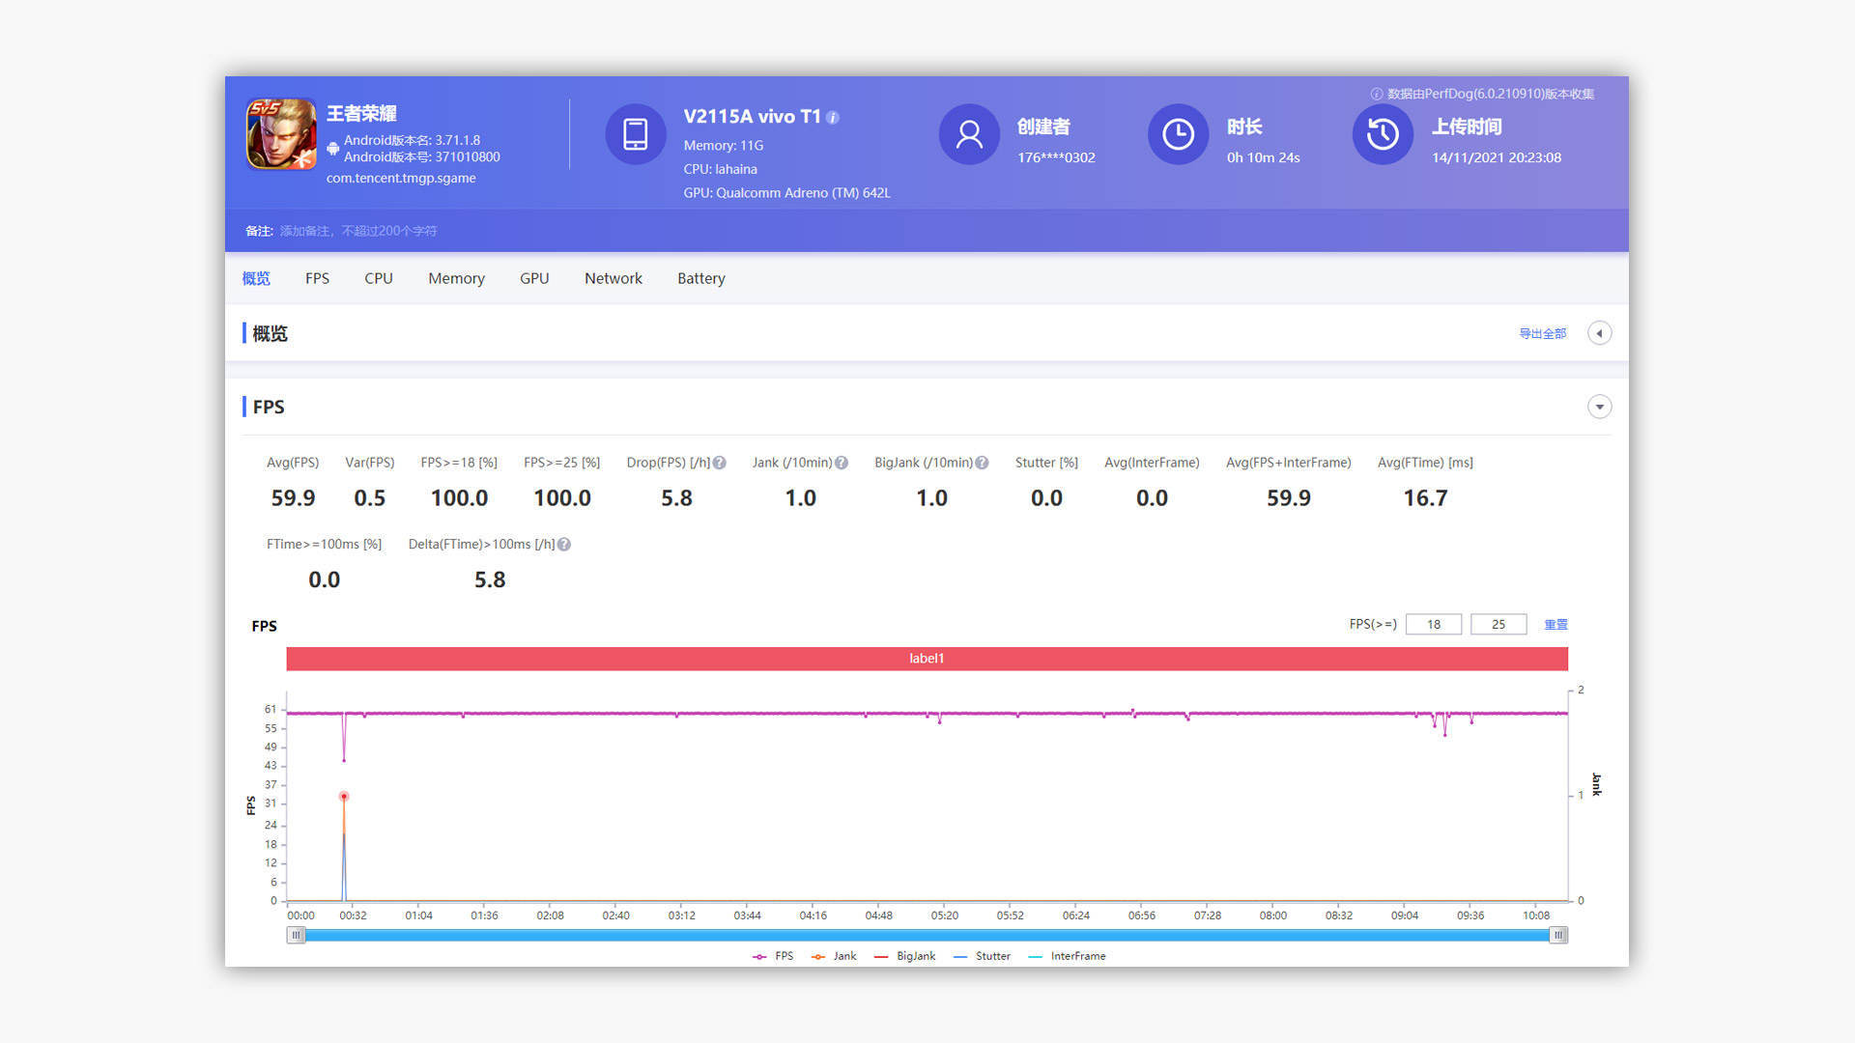Screen dimensions: 1855x1043
Task: Collapse the overview panel left arrow
Action: point(1599,333)
